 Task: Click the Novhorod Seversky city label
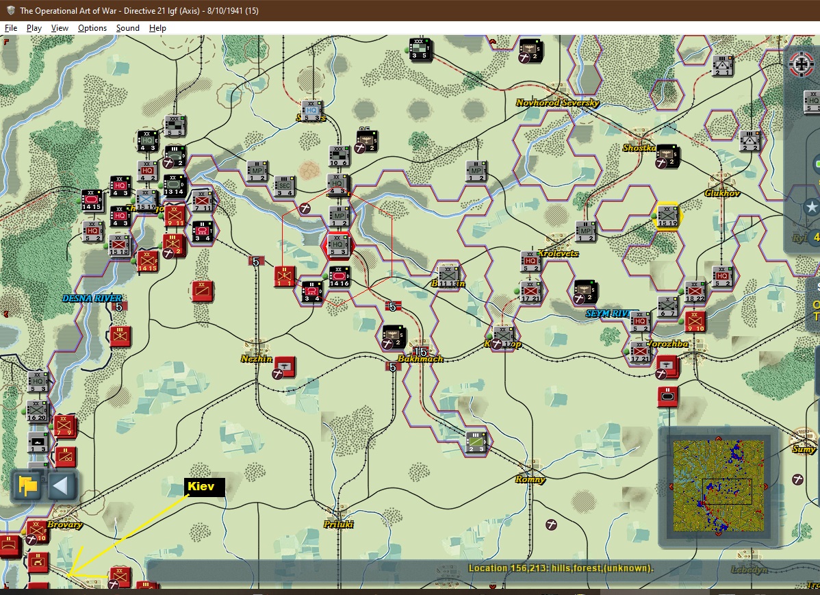click(557, 103)
